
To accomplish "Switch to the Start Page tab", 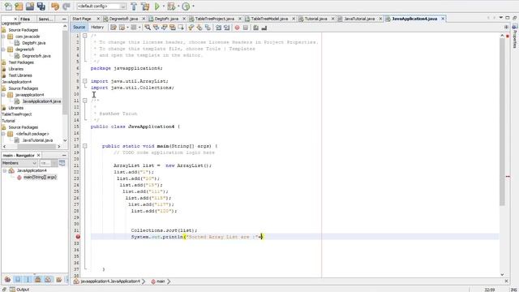I will coord(82,19).
